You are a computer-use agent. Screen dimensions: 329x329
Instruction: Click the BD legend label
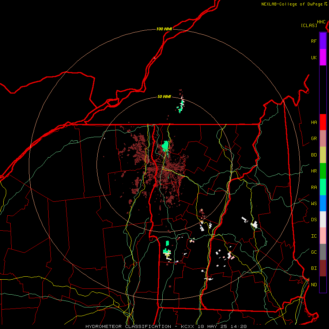314,155
